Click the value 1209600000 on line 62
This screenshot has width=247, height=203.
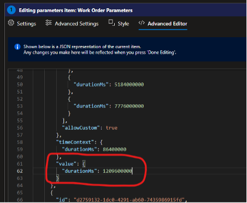[x=117, y=171]
